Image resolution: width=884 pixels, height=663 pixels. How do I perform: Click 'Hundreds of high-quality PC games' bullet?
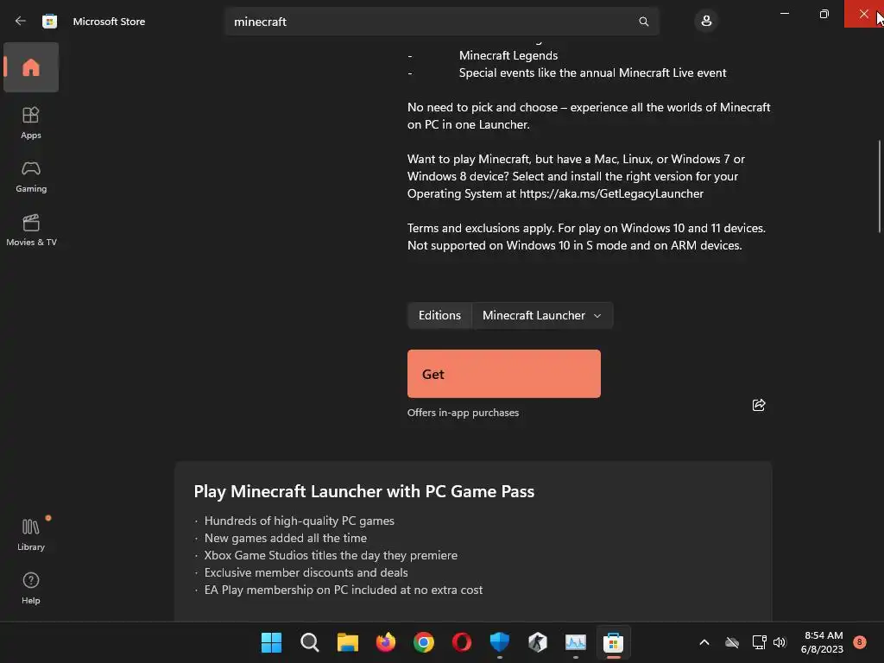click(299, 521)
